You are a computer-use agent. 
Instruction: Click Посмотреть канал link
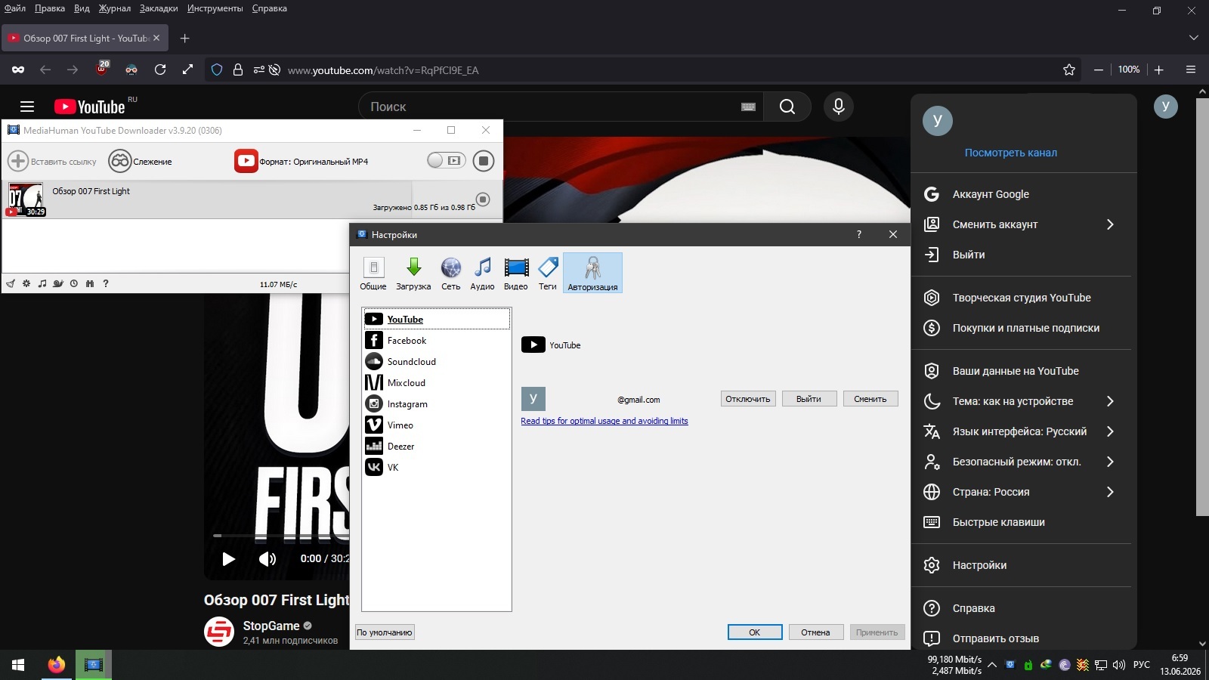coord(1011,153)
